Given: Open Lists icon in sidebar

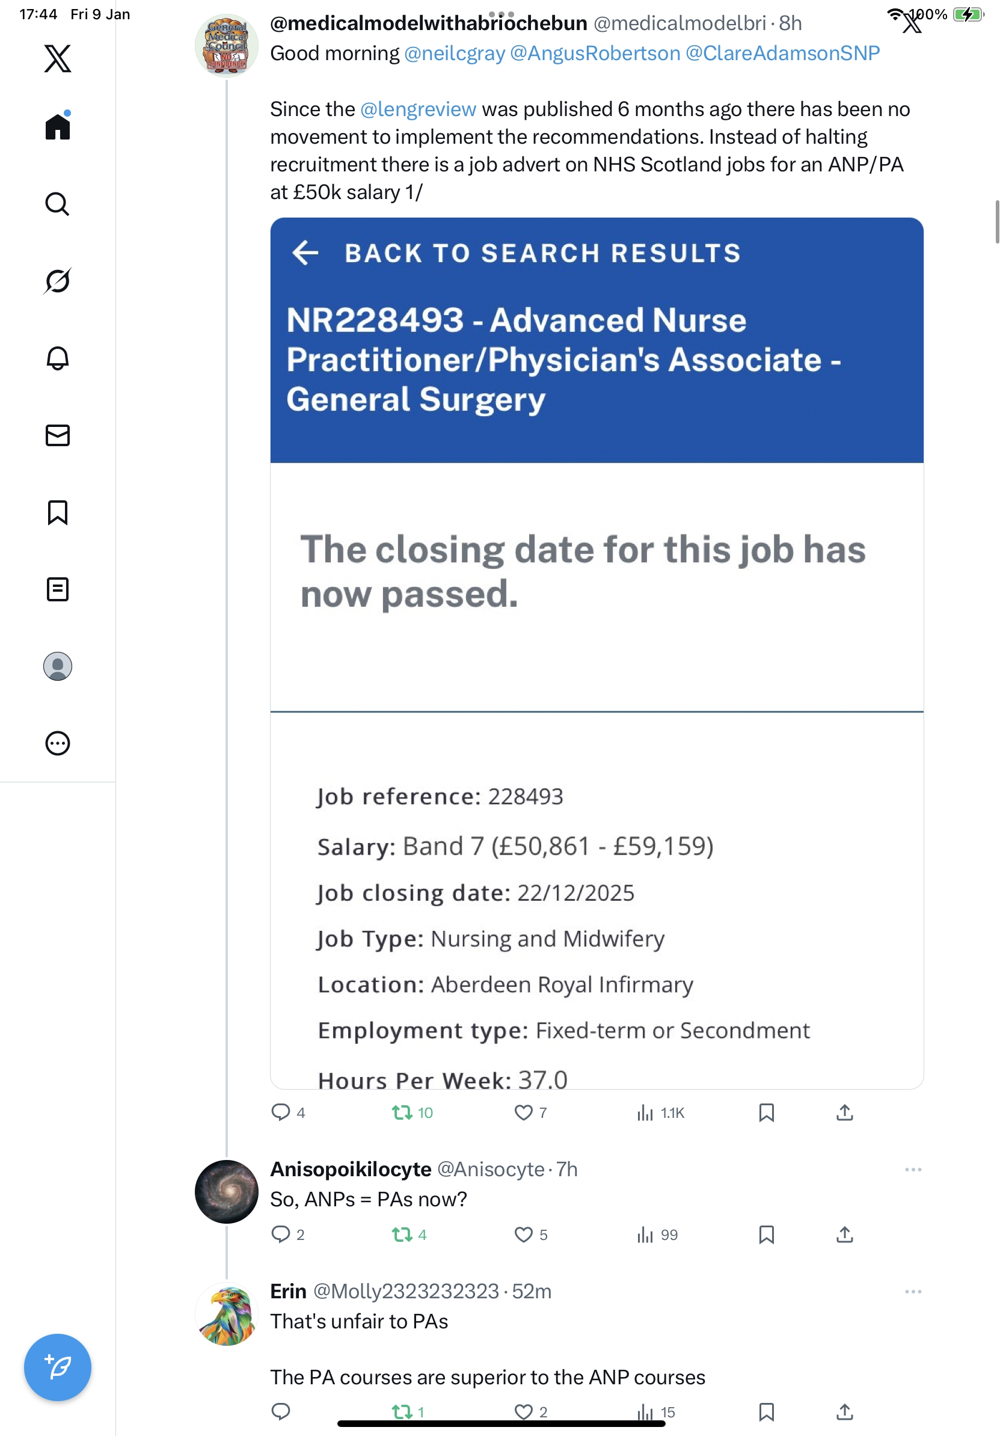Looking at the screenshot, I should coord(58,589).
